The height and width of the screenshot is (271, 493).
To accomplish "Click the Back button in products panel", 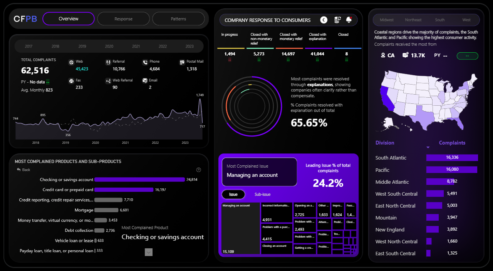I will (x=23, y=170).
